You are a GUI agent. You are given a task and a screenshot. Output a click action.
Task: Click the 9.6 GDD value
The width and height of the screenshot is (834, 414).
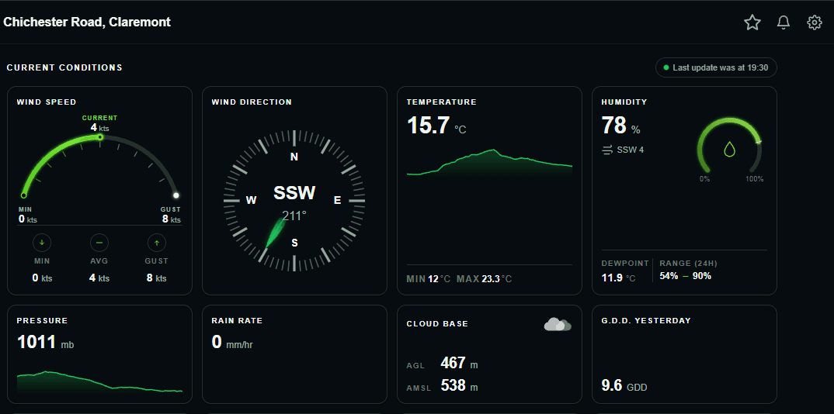pyautogui.click(x=624, y=386)
